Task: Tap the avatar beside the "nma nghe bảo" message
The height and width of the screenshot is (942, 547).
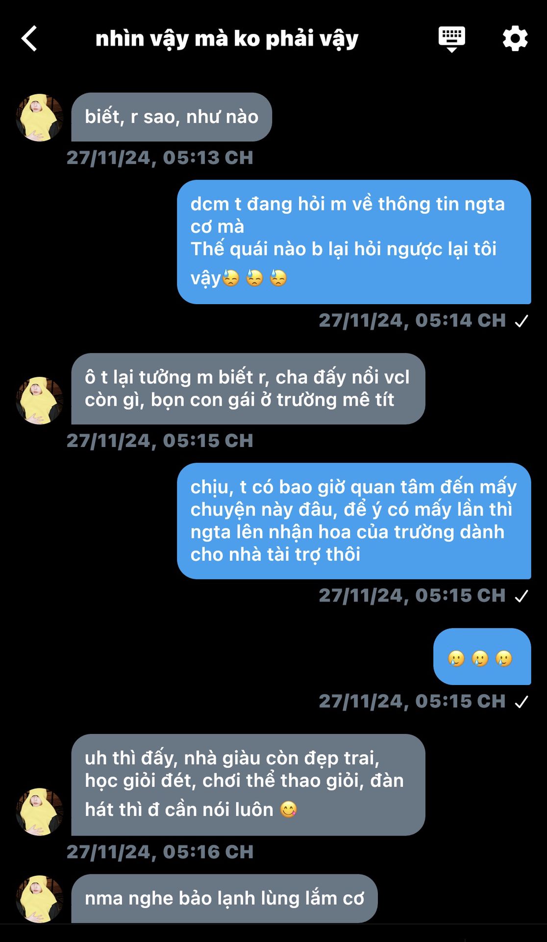Action: (x=39, y=899)
